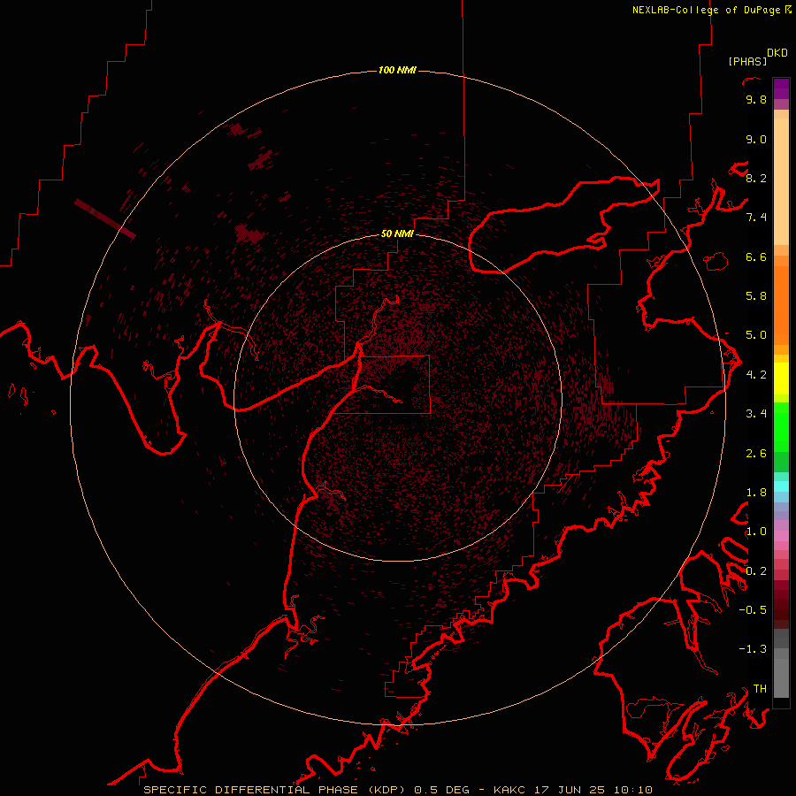Click the '0.5 DEG' elevation text
This screenshot has height=796, width=796.
click(441, 790)
